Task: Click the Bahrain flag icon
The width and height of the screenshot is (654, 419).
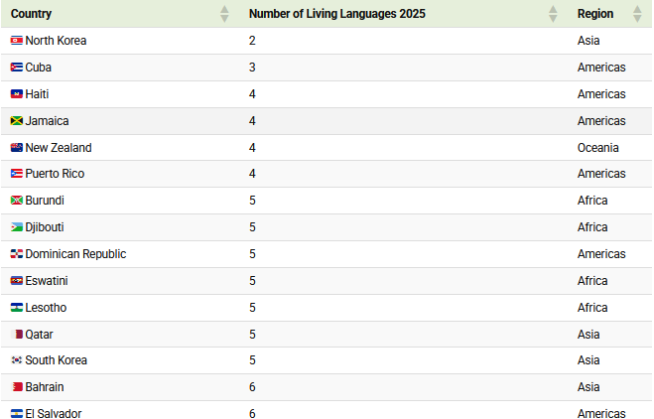Action: [17, 387]
